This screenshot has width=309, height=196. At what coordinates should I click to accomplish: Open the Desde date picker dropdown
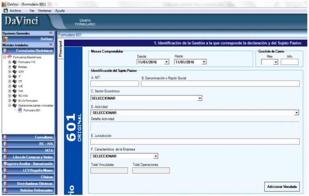point(167,62)
